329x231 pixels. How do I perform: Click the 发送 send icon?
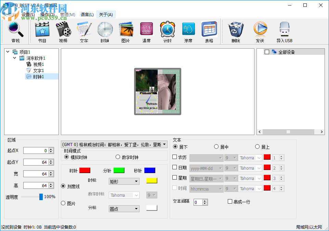260,31
